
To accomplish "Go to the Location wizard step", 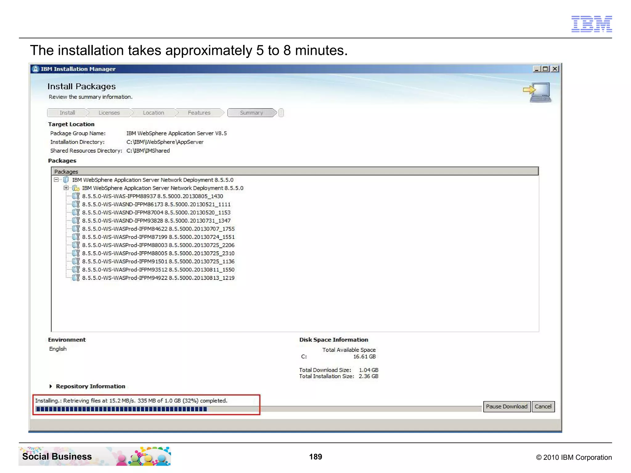I will 153,113.
